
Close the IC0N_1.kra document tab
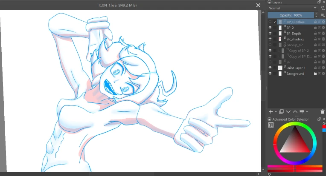pyautogui.click(x=258, y=5)
